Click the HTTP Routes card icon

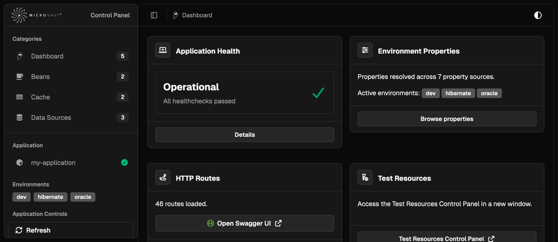pyautogui.click(x=163, y=177)
